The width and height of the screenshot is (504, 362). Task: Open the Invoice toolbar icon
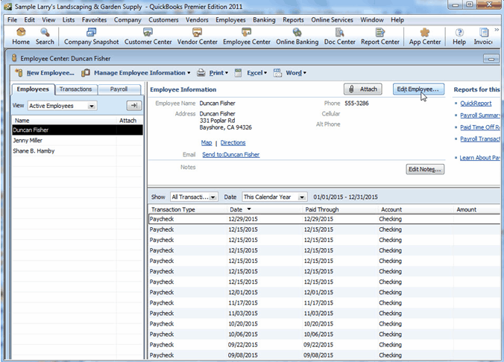click(x=483, y=36)
